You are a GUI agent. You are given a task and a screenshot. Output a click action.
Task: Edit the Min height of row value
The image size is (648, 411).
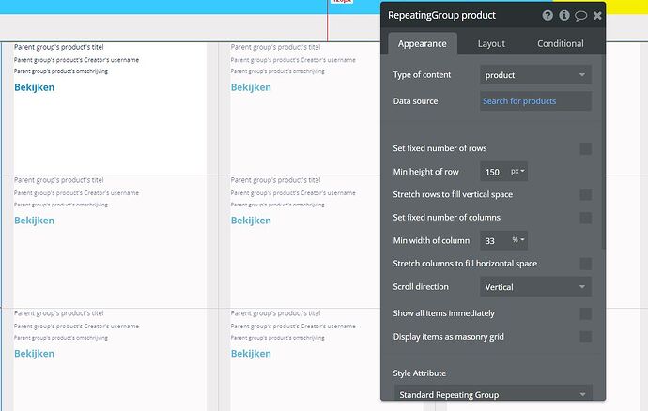point(494,172)
